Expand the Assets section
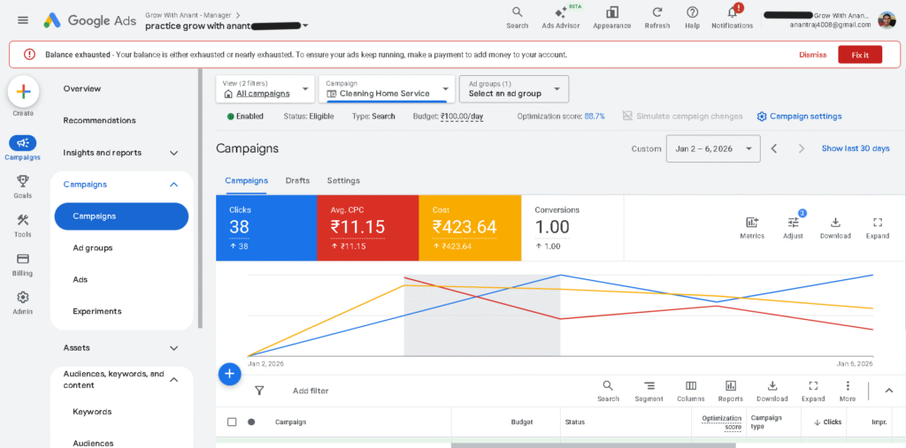Screen dimensions: 906x448 [174, 348]
